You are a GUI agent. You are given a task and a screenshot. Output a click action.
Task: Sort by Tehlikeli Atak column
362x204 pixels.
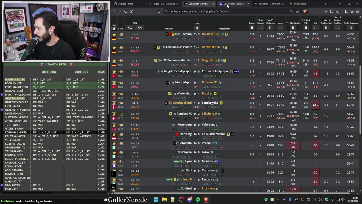[293, 28]
